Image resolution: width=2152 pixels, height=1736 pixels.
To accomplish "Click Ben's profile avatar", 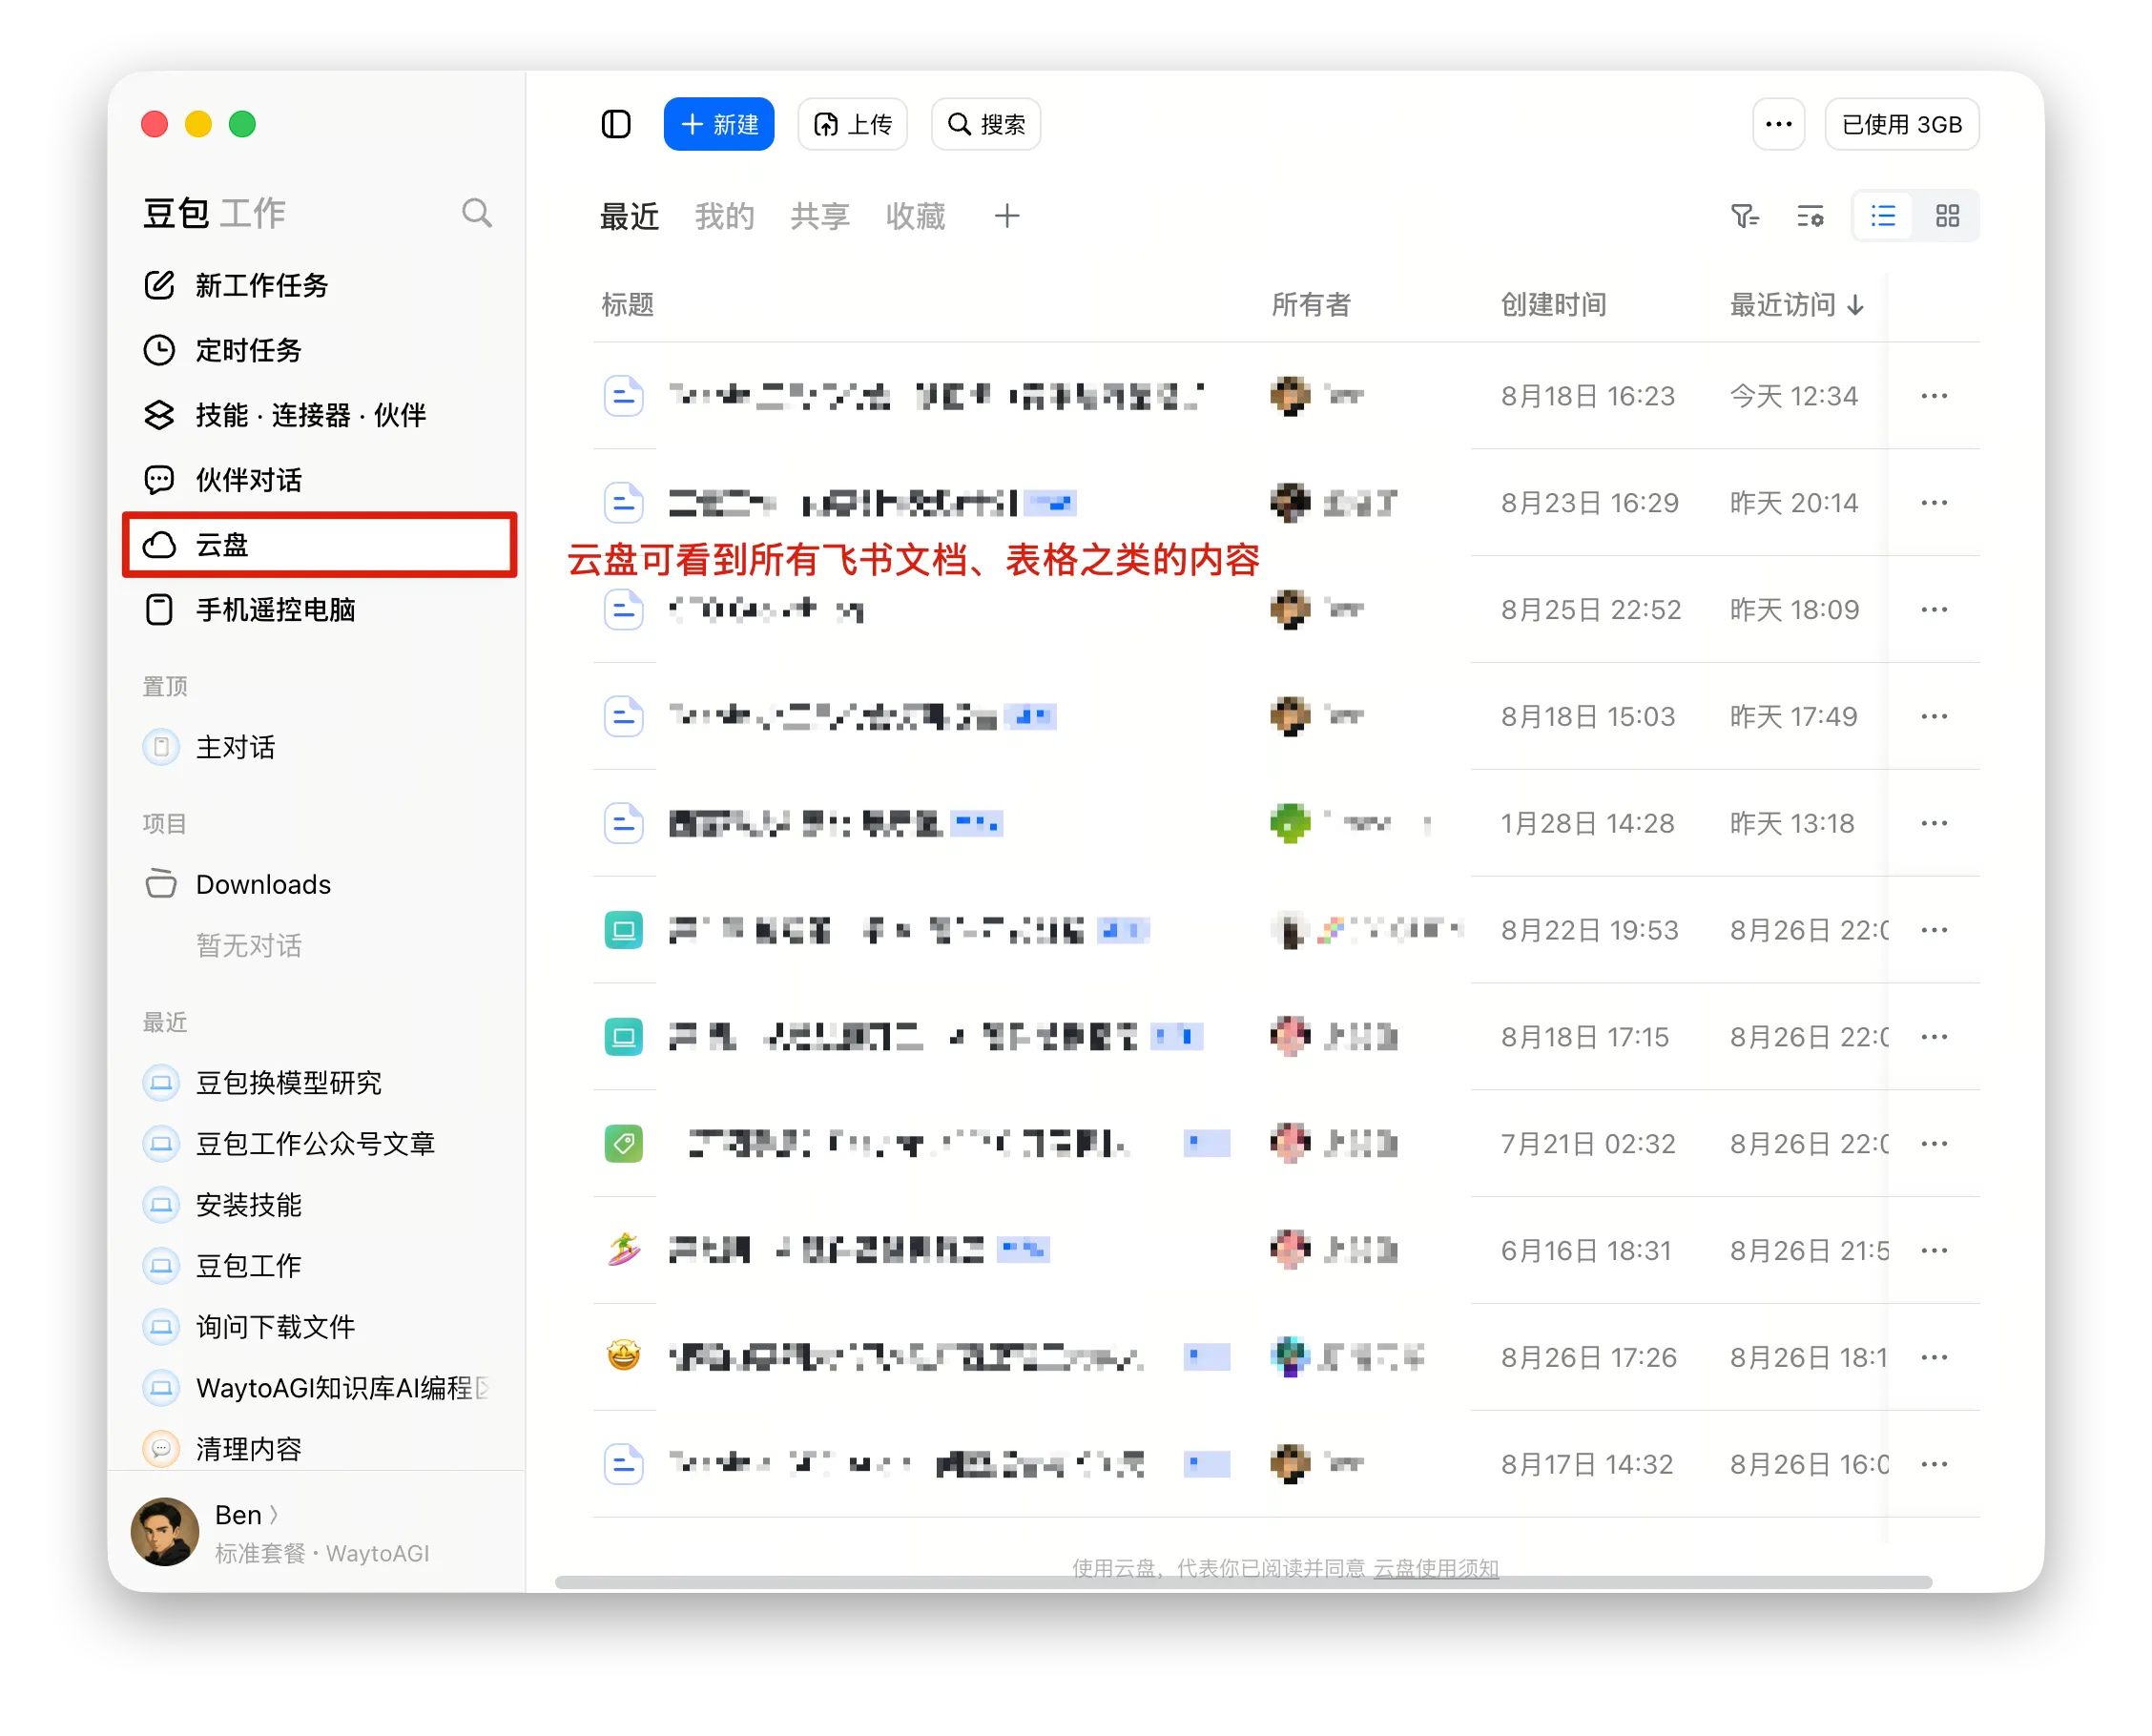I will point(164,1533).
